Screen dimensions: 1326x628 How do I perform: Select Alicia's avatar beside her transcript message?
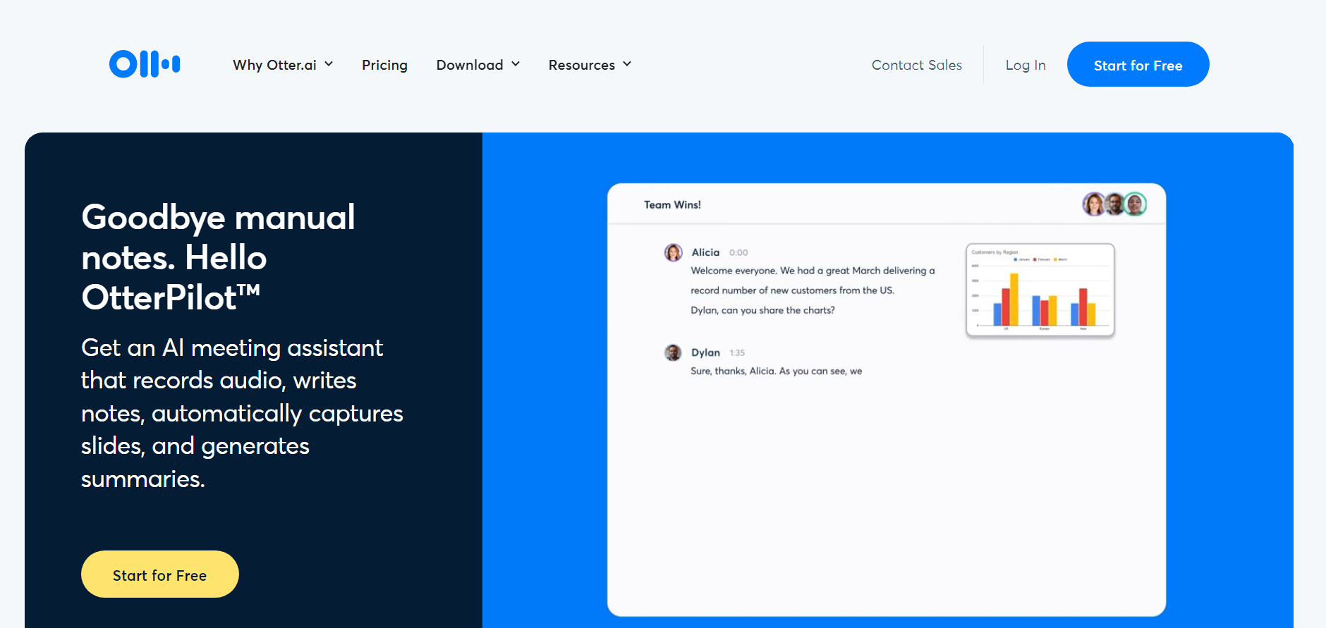point(674,252)
